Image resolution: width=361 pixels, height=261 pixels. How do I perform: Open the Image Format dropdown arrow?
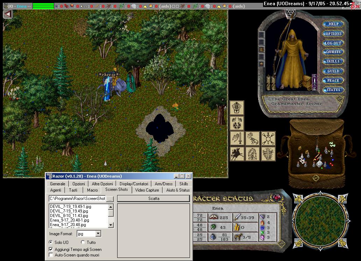(98, 234)
